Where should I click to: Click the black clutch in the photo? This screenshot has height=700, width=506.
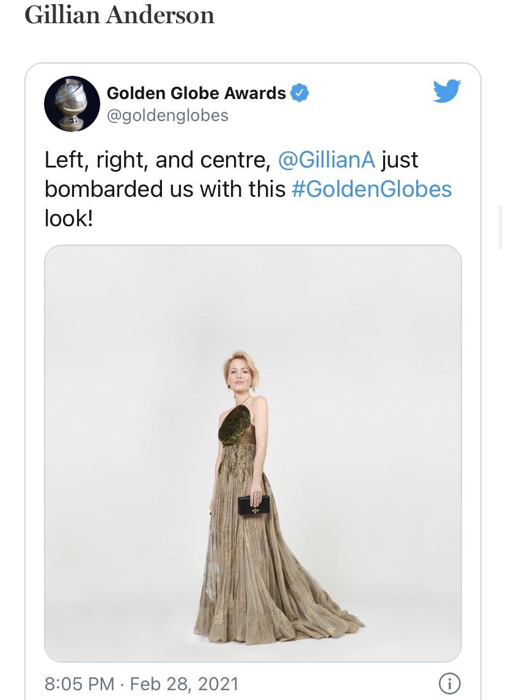254,504
